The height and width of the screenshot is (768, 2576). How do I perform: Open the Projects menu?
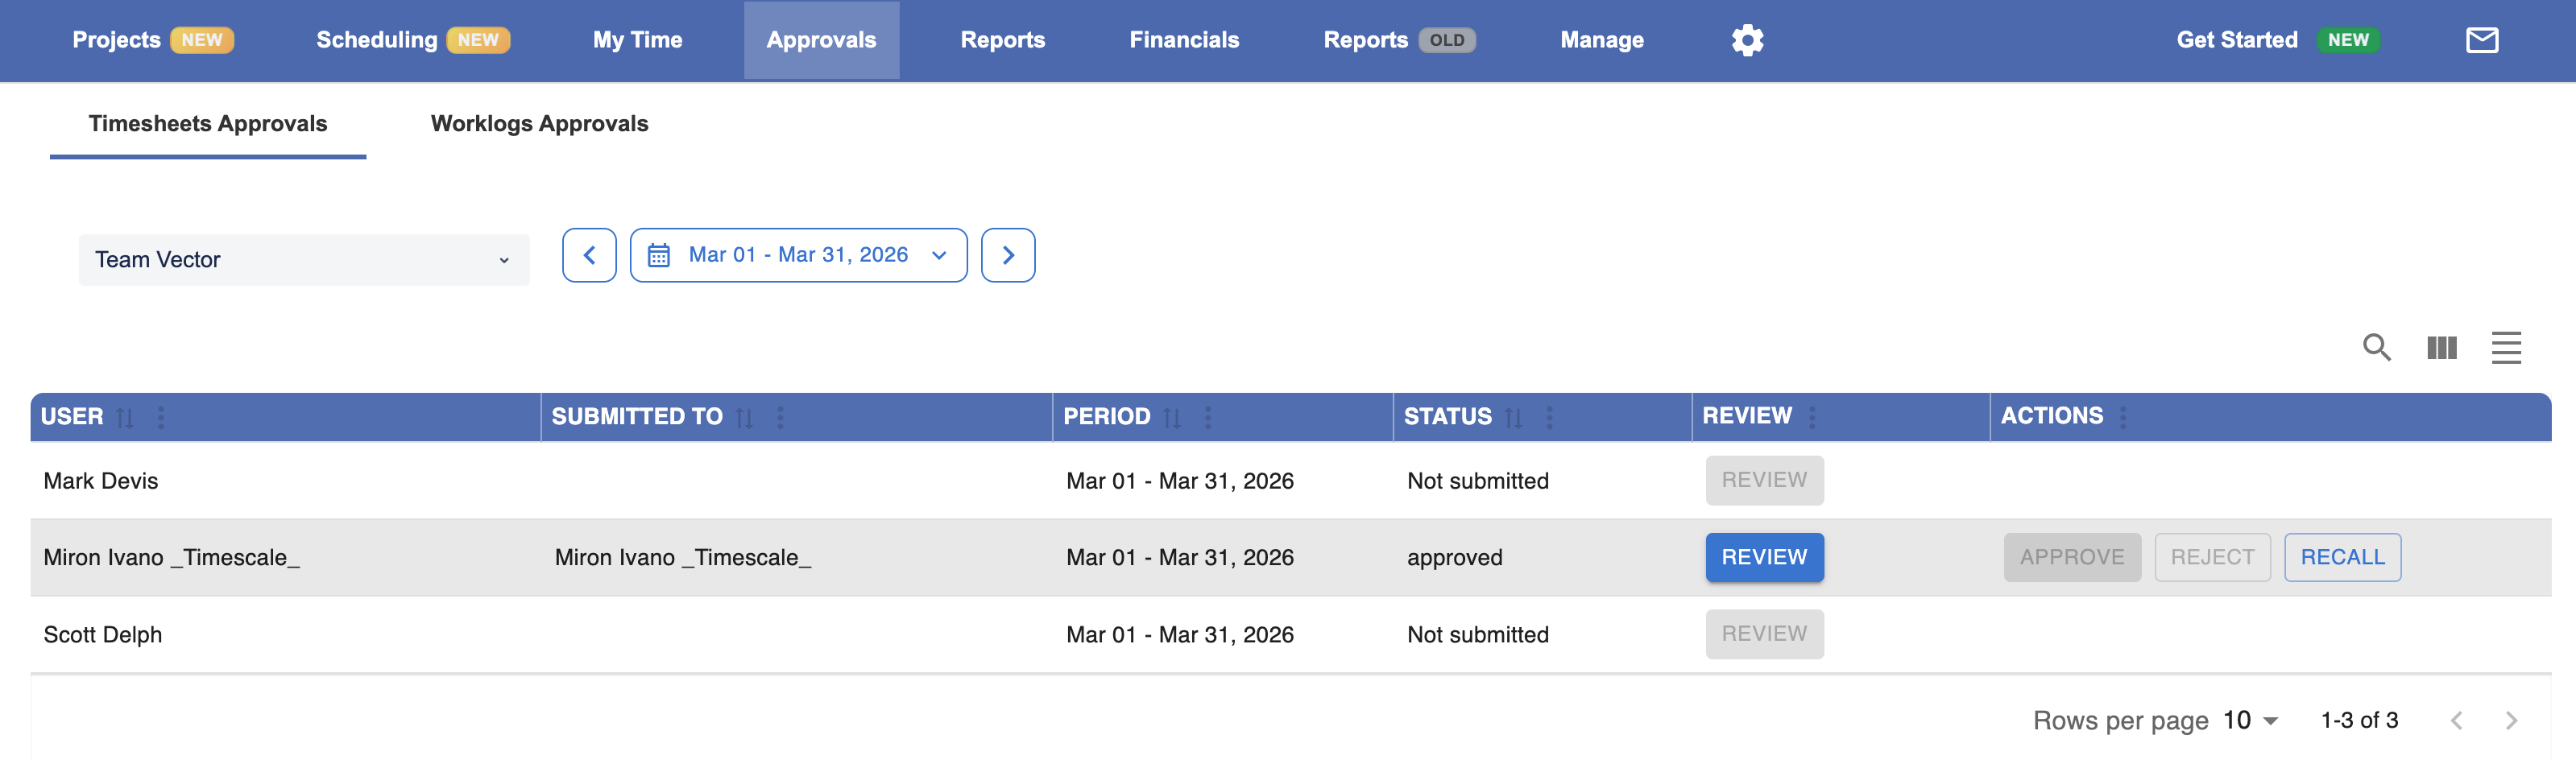click(152, 40)
